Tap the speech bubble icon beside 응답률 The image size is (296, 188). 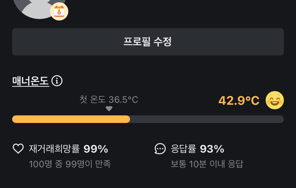pyautogui.click(x=160, y=149)
